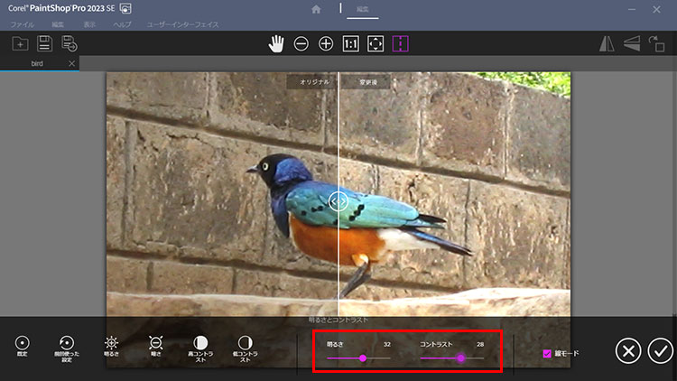Cancel adjustment with the X button
677x381 pixels.
(629, 350)
